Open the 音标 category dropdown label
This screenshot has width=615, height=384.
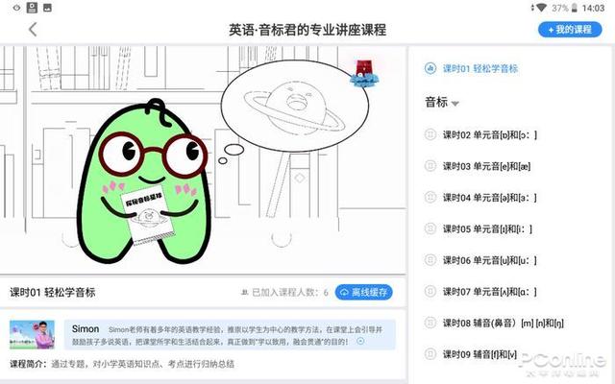tap(436, 103)
